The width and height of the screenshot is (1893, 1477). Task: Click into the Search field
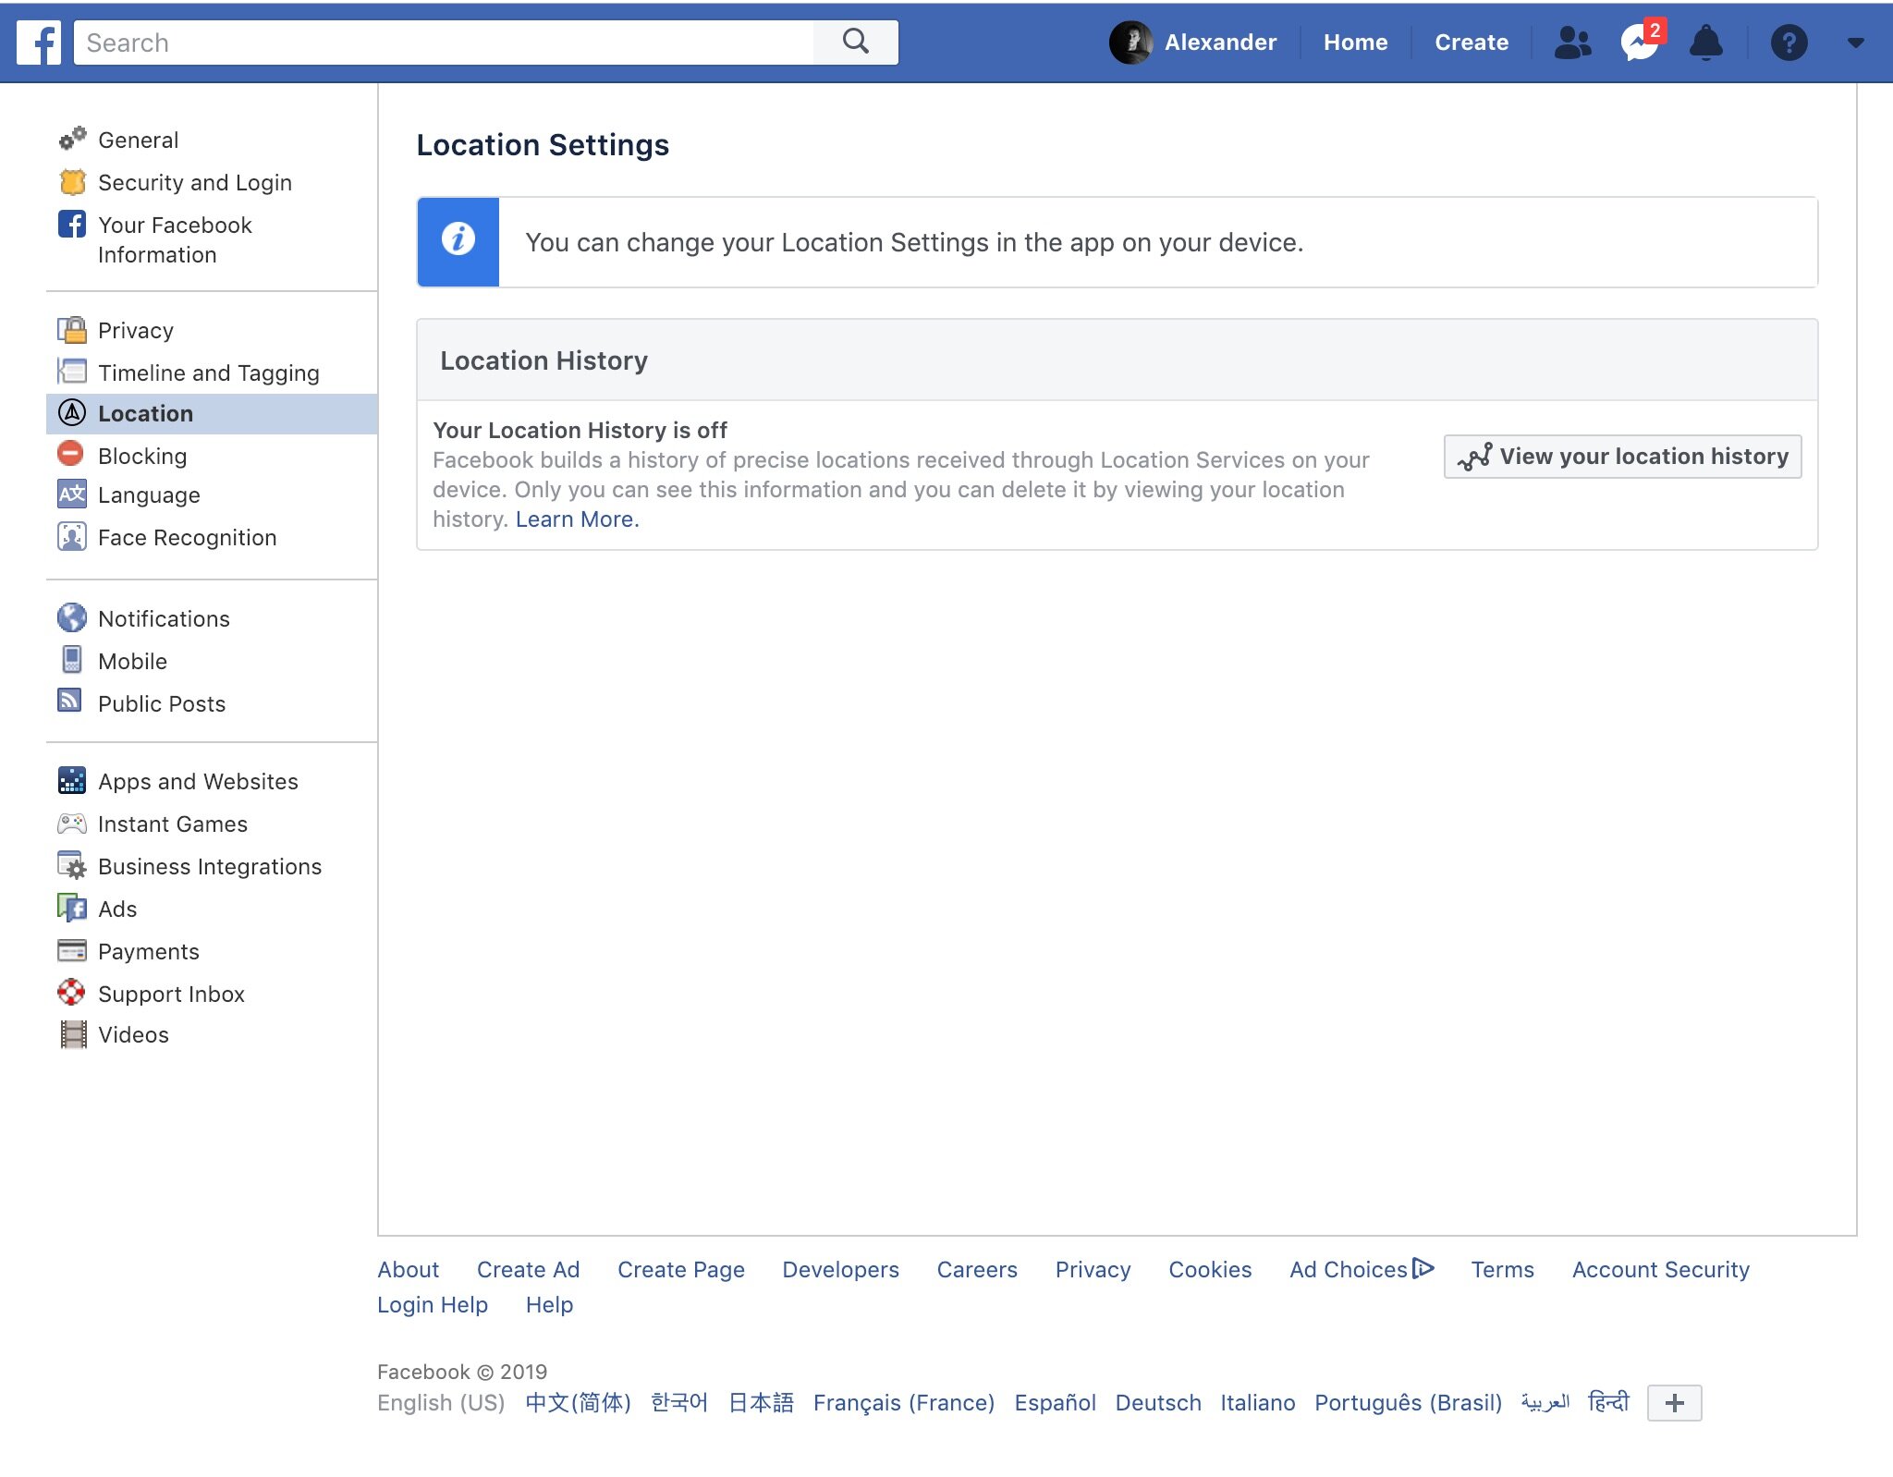pyautogui.click(x=444, y=43)
